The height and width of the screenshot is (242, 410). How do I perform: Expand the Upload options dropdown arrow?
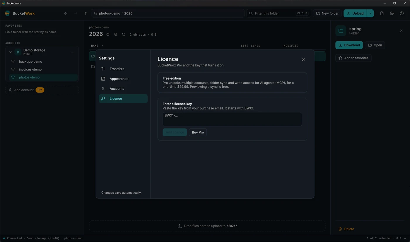370,13
